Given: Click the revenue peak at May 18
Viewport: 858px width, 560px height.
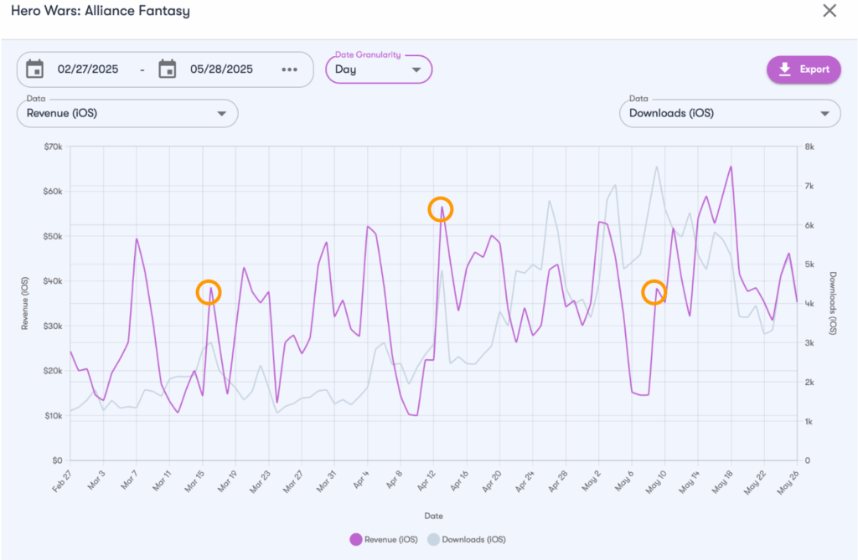Looking at the screenshot, I should (731, 167).
